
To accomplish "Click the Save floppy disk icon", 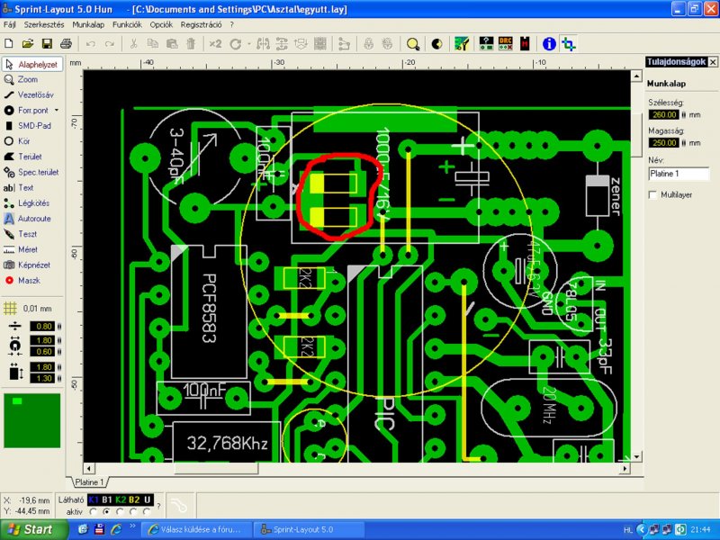I will [x=47, y=43].
